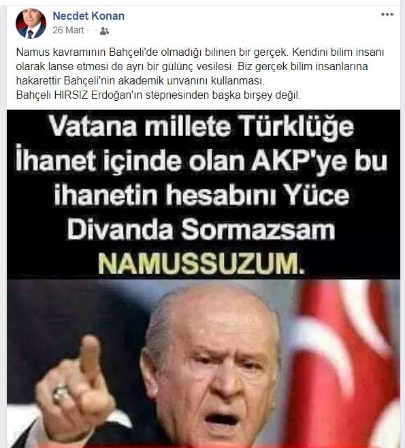Select caption line "olarak lanse etmesi"

(192, 67)
